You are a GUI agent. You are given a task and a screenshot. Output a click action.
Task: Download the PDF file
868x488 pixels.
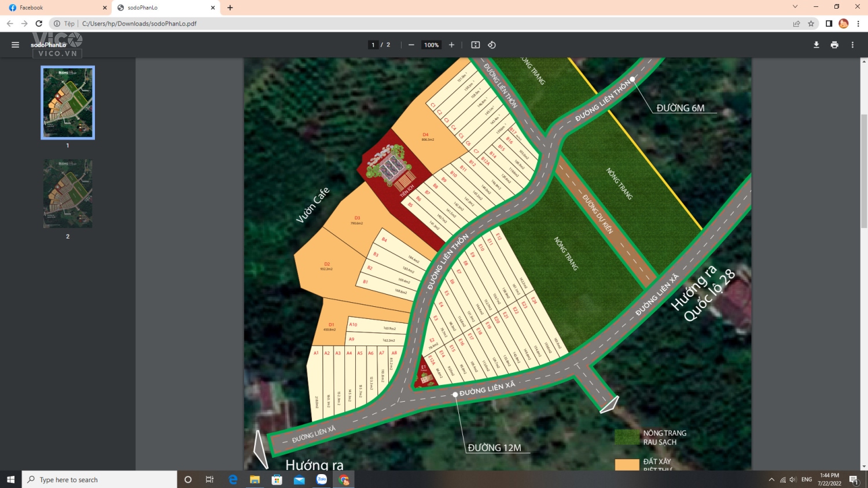coord(816,45)
